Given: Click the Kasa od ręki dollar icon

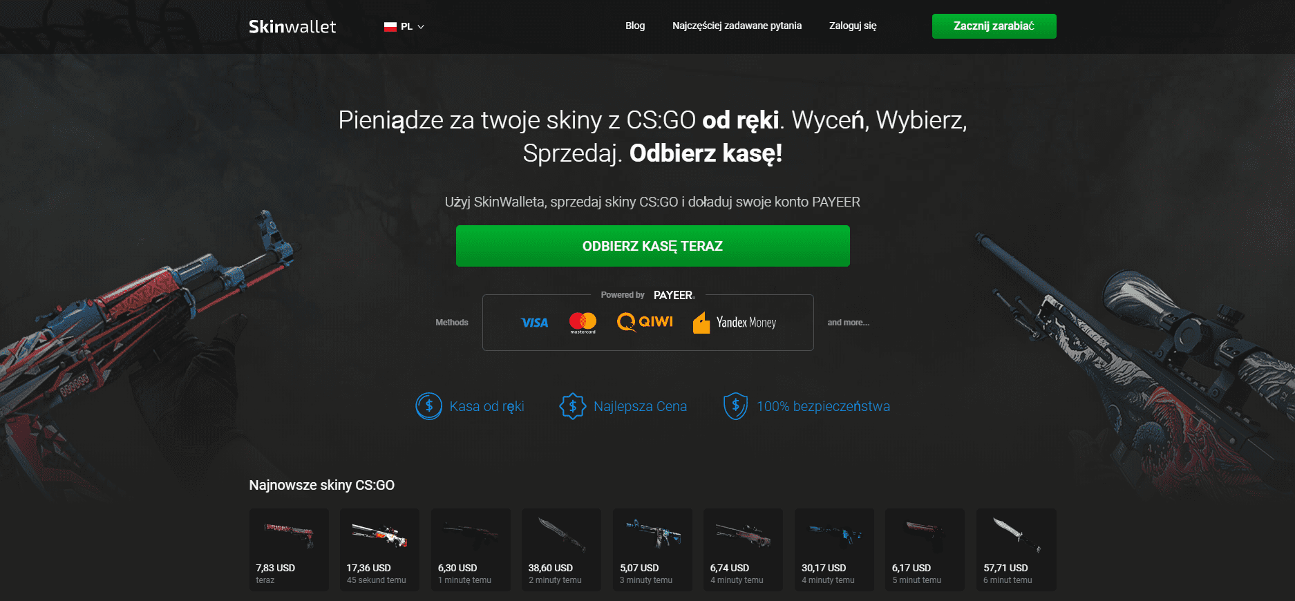Looking at the screenshot, I should (x=428, y=406).
